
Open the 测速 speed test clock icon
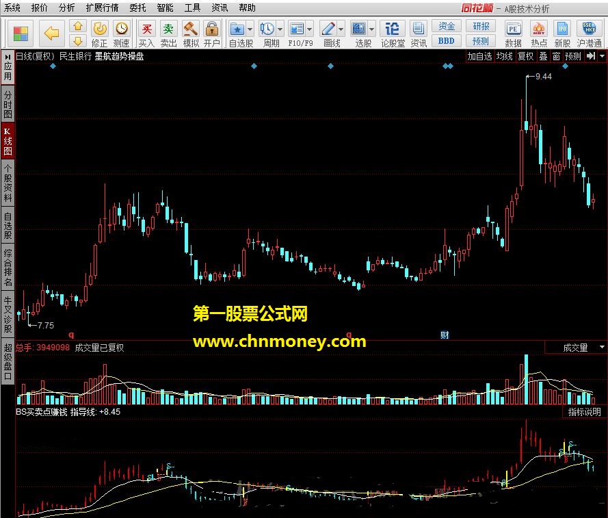pos(121,34)
